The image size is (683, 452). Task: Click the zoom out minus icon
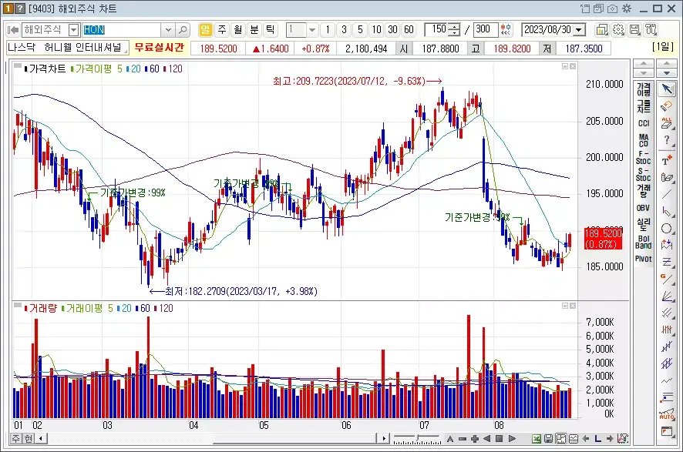coord(463,438)
